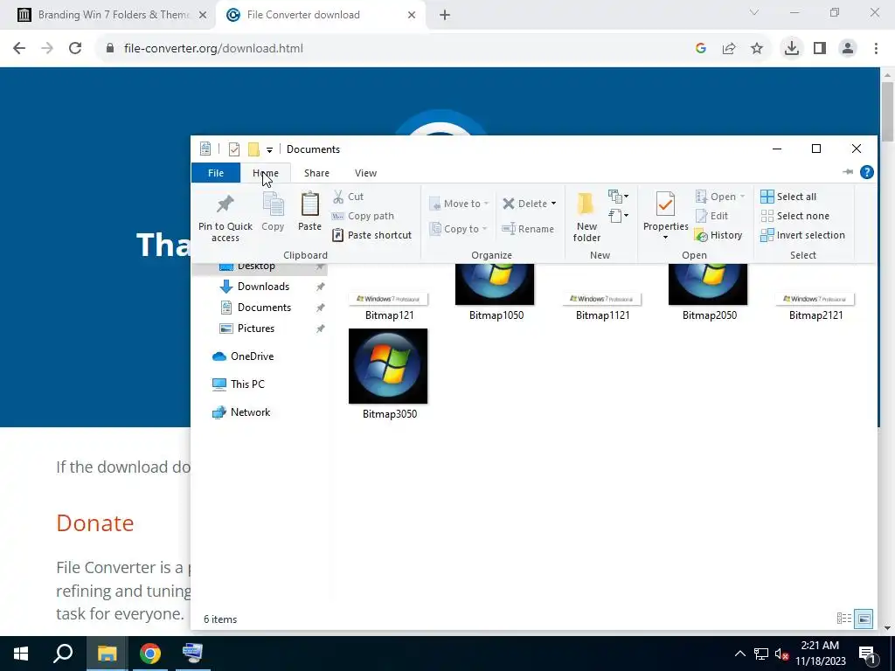Open file History from ribbon
Viewport: 895px width, 671px height.
pyautogui.click(x=718, y=235)
